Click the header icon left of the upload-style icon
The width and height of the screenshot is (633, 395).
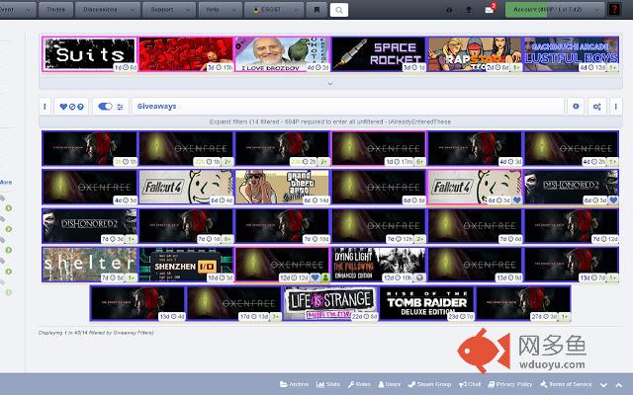click(449, 10)
